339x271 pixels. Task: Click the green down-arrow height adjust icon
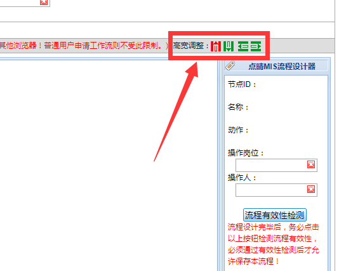229,46
